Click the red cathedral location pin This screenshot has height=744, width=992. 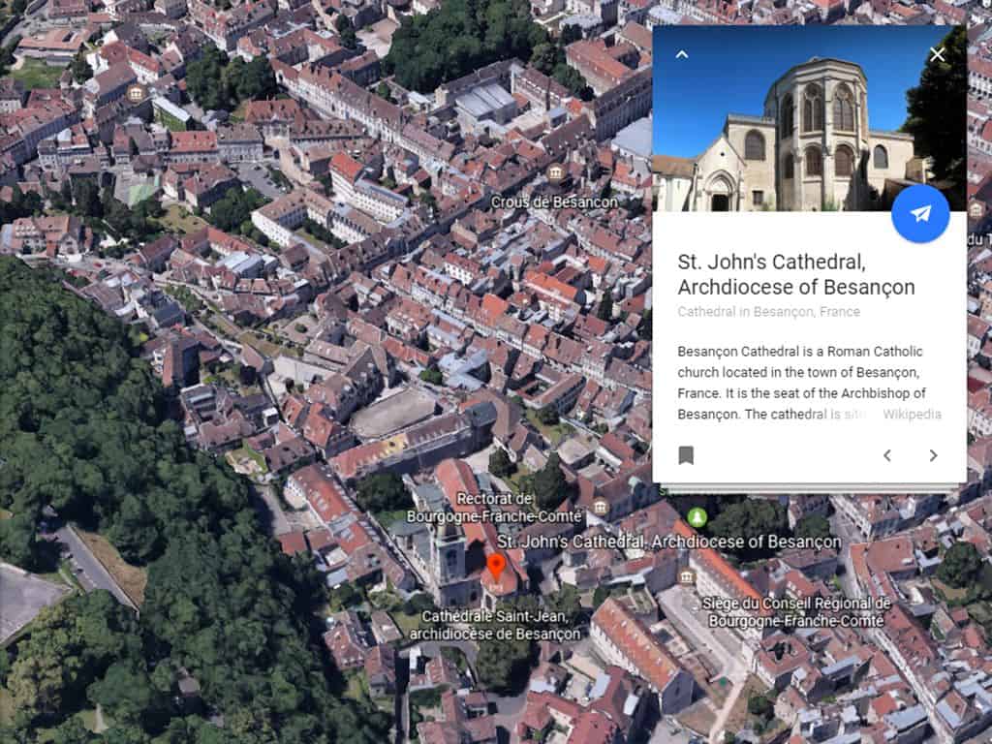tap(495, 566)
